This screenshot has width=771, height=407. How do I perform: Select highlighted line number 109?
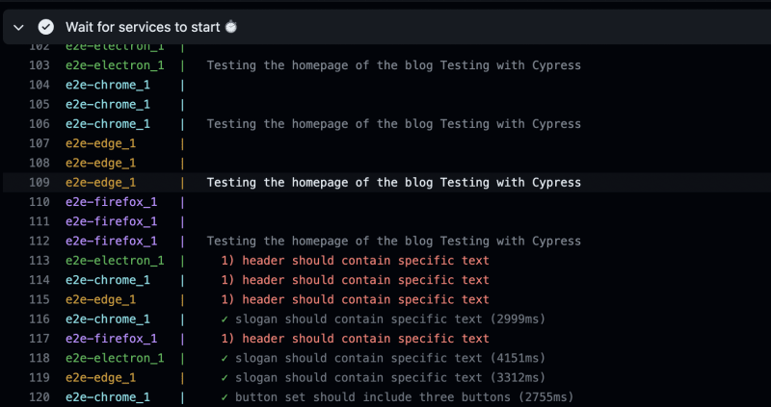(40, 183)
